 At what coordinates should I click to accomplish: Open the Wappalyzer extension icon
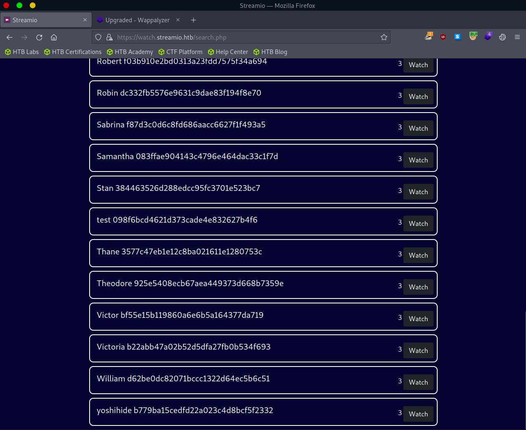[x=488, y=36]
